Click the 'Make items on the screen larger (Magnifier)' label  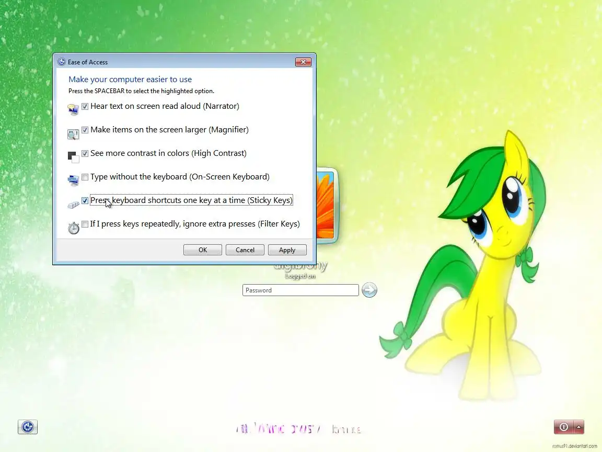(x=169, y=130)
